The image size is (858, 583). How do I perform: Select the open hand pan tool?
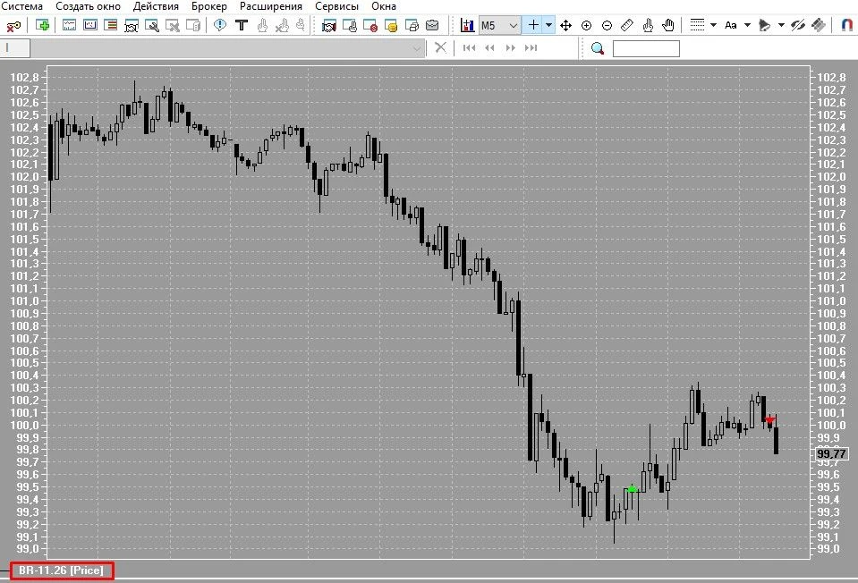click(x=667, y=25)
